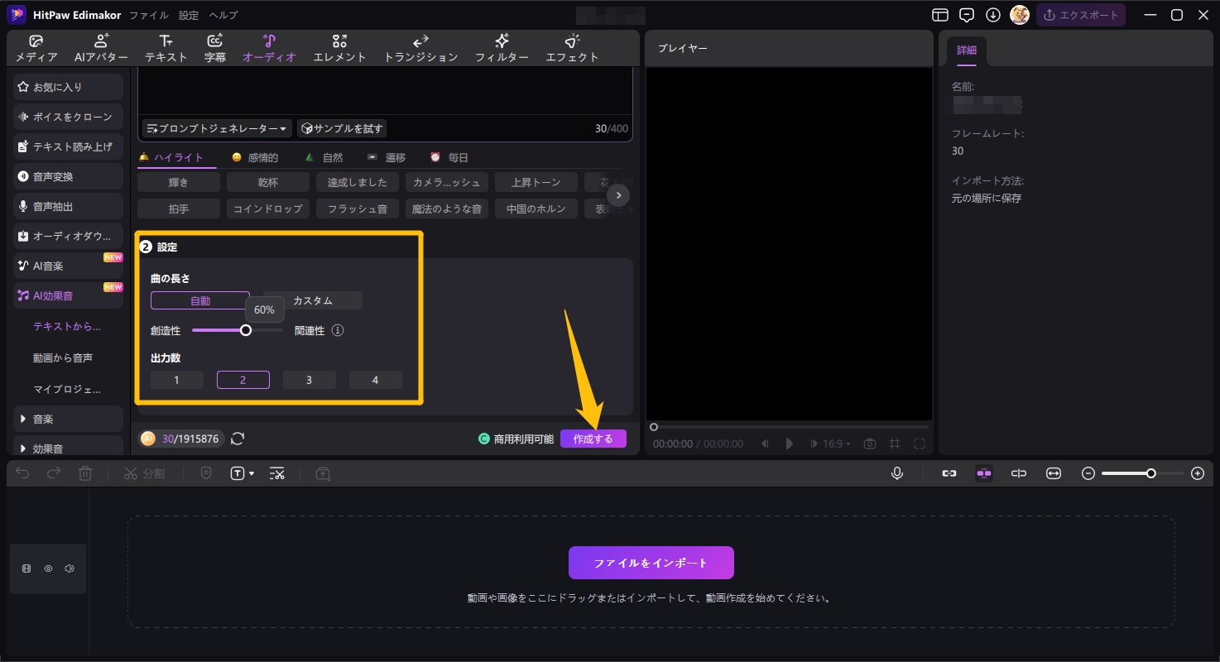Set output count to 2
This screenshot has height=662, width=1220.
point(243,380)
